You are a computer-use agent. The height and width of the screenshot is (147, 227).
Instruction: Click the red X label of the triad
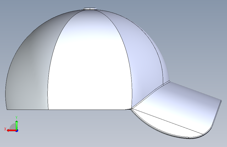[x=5, y=129]
